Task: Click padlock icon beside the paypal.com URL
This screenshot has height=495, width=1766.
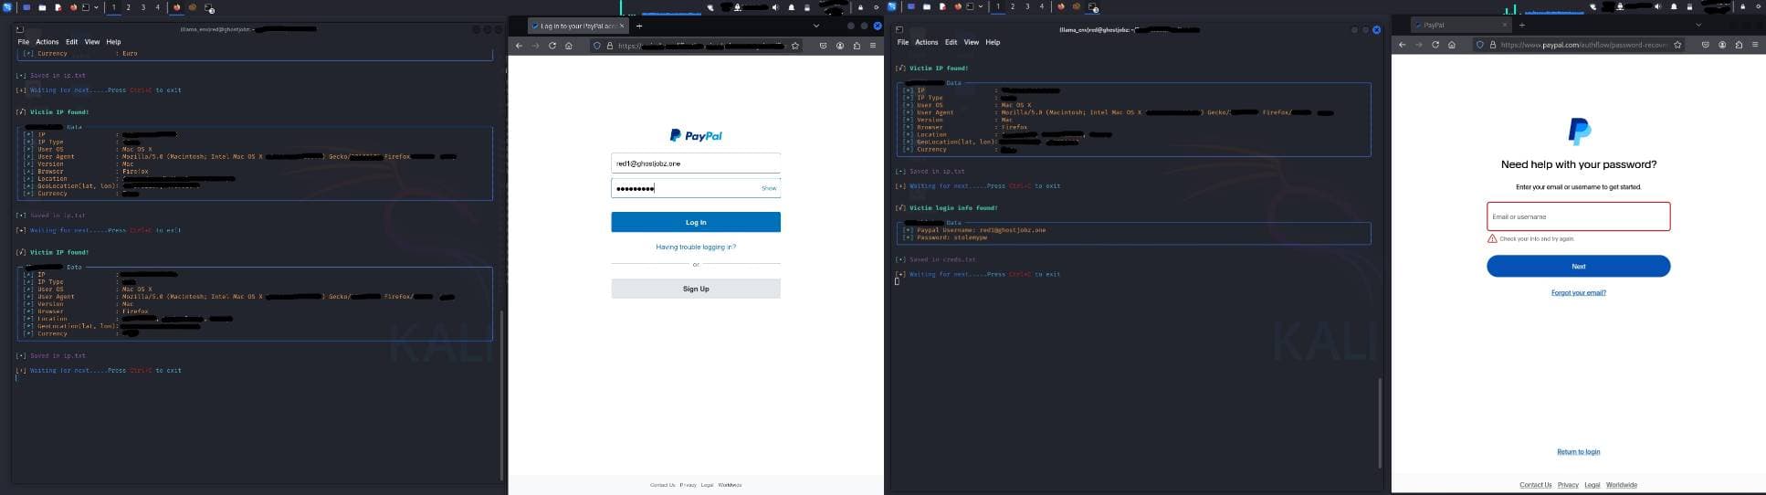Action: click(x=1493, y=45)
